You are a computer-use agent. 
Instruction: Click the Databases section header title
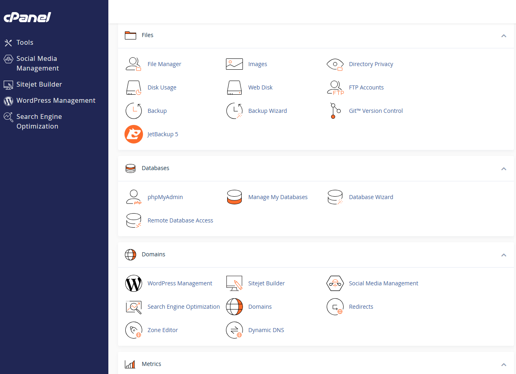[155, 168]
